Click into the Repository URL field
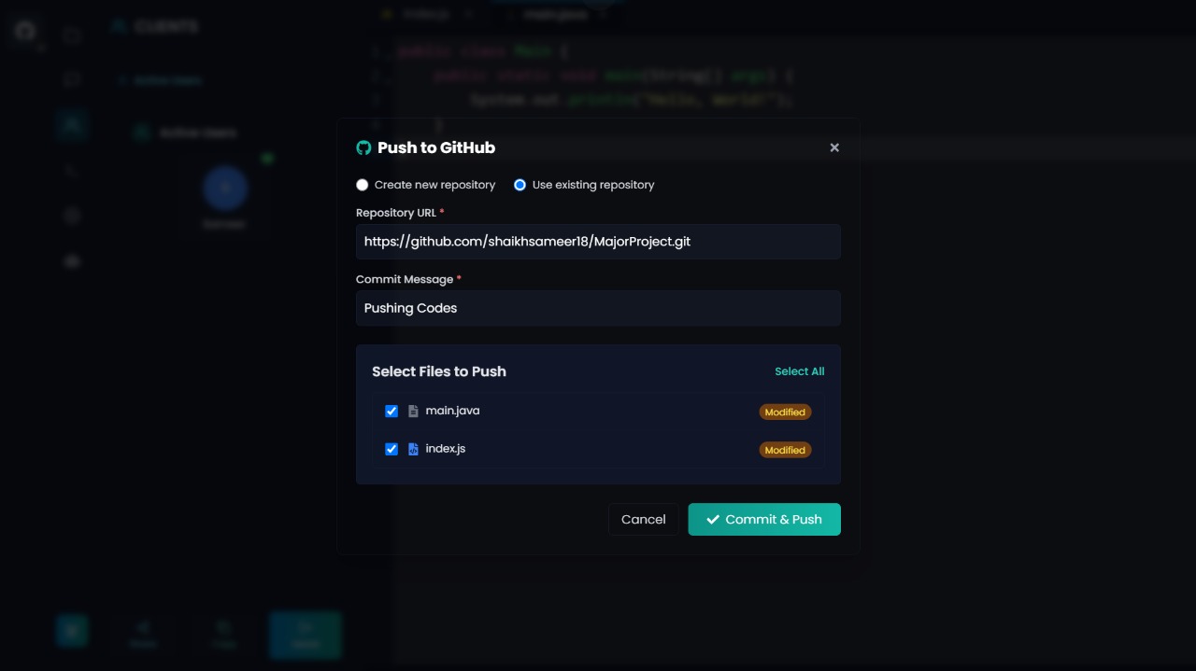 point(598,241)
